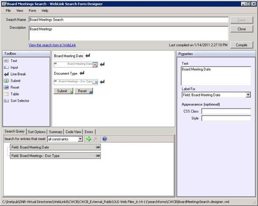Click the Text property box
Viewport: 258px width, 206px height.
216,76
